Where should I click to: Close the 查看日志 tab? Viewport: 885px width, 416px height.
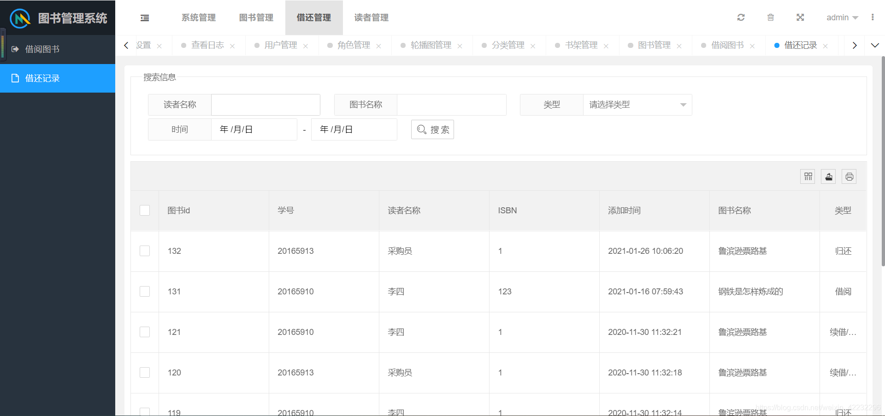[x=232, y=46]
